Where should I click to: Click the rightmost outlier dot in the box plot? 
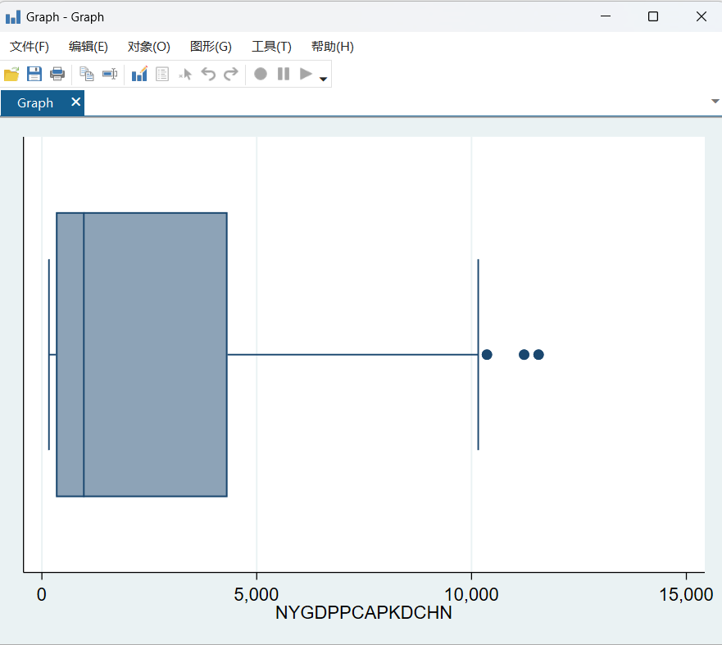[x=538, y=354]
